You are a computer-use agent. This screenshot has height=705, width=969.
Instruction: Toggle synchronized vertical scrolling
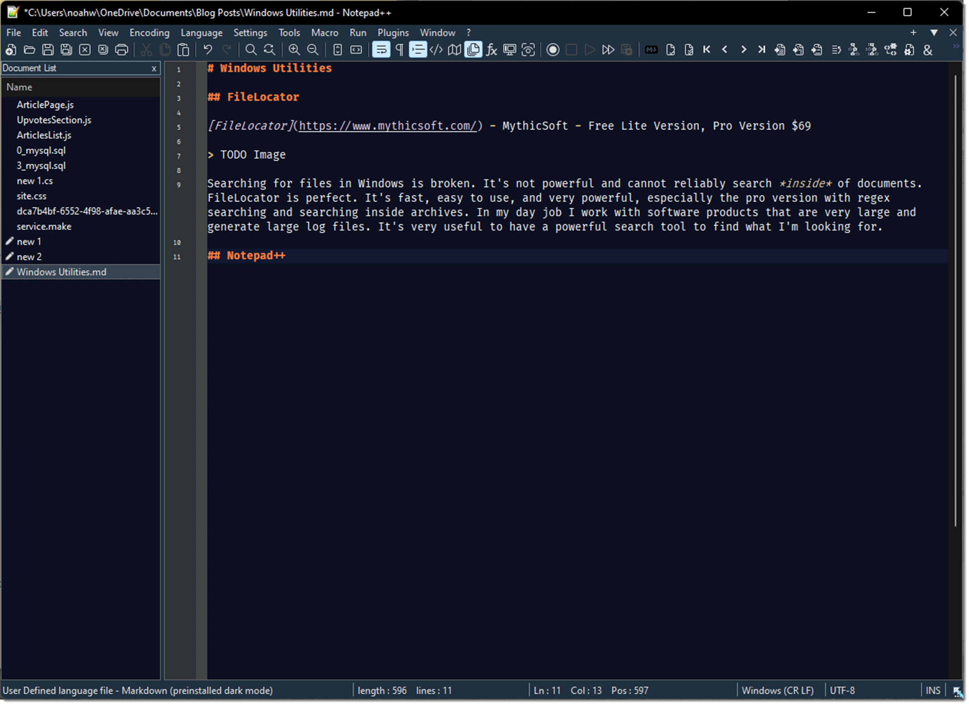click(x=338, y=50)
